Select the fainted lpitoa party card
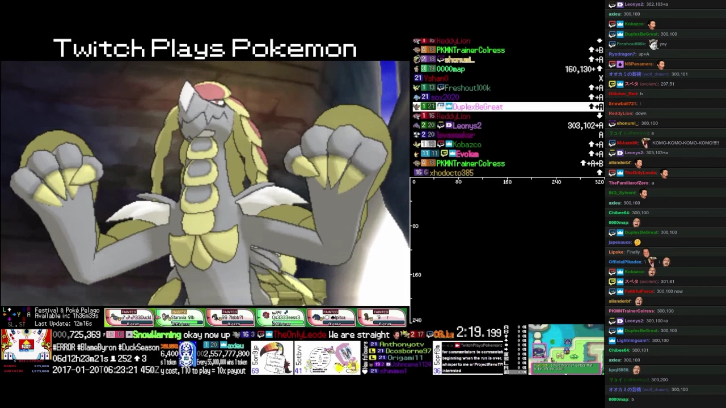This screenshot has width=726, height=408. 331,317
